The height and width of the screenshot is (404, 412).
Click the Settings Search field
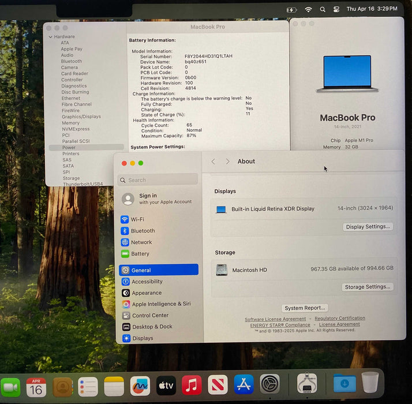[158, 180]
